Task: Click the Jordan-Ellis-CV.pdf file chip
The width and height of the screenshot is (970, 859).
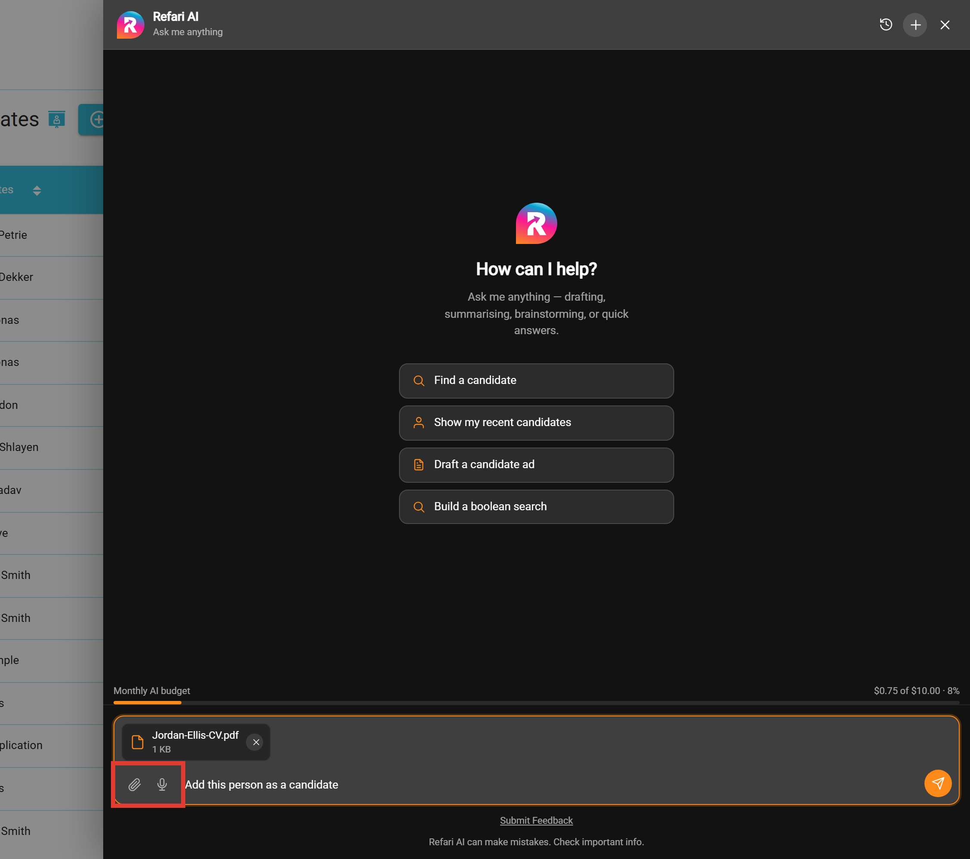Action: point(196,742)
